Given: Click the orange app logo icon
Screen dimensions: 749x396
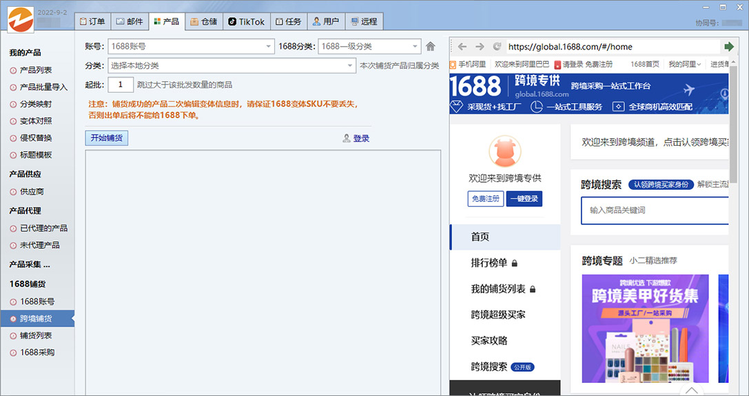Looking at the screenshot, I should coord(21,20).
